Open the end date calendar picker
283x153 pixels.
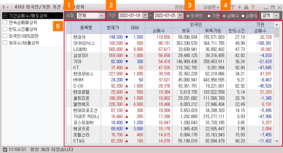coord(180,16)
